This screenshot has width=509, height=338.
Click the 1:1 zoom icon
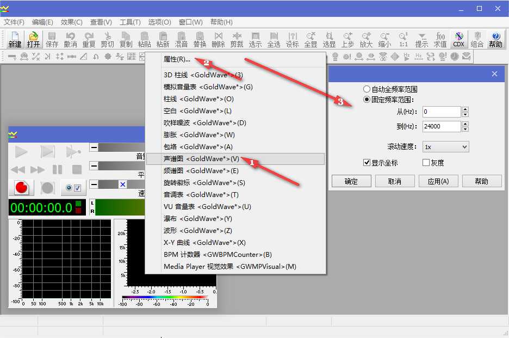(x=404, y=39)
